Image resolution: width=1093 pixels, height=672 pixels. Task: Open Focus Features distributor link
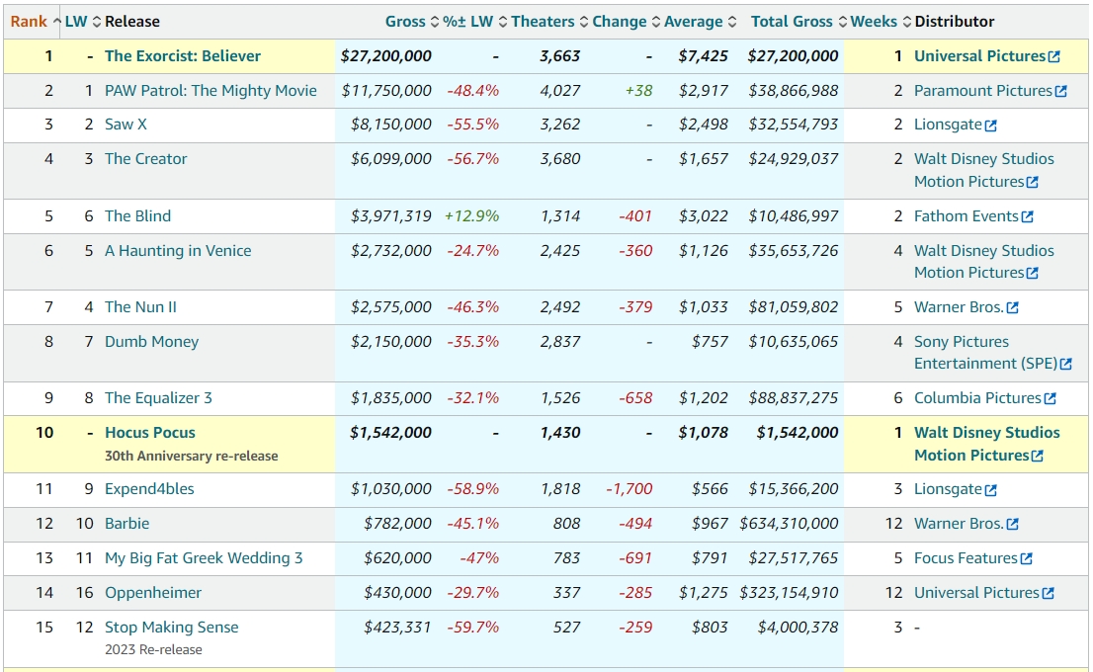(x=966, y=558)
